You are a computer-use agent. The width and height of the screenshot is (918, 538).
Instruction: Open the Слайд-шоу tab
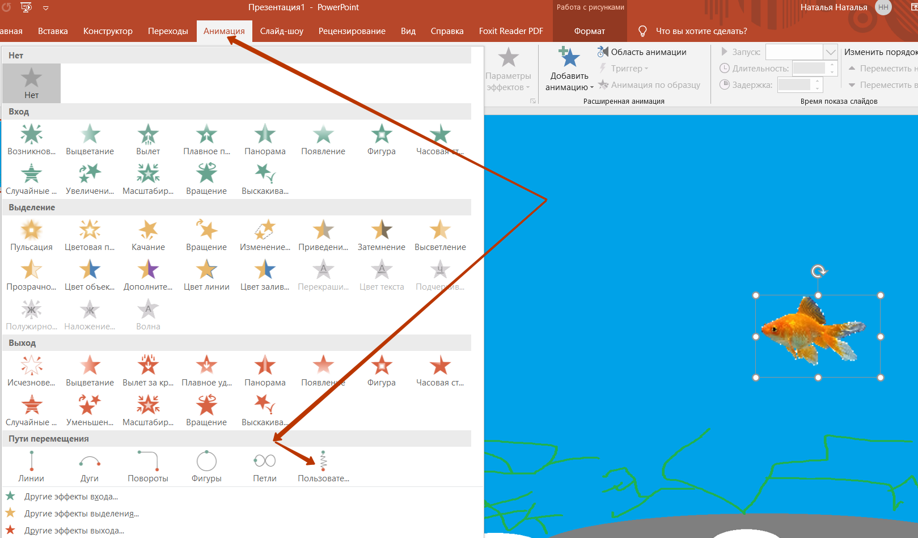click(282, 31)
